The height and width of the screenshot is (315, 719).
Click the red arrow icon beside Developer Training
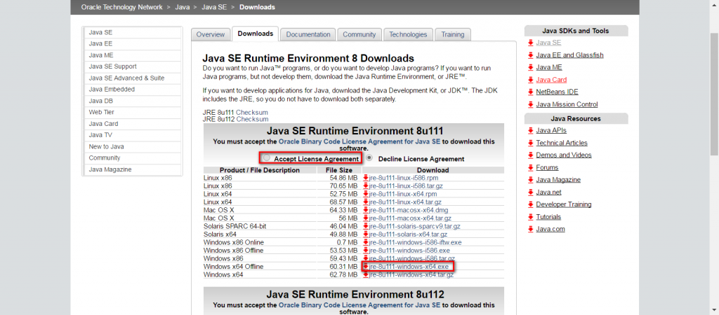coord(531,204)
